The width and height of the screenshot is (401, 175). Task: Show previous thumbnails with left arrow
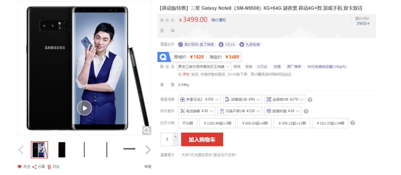coord(21,150)
